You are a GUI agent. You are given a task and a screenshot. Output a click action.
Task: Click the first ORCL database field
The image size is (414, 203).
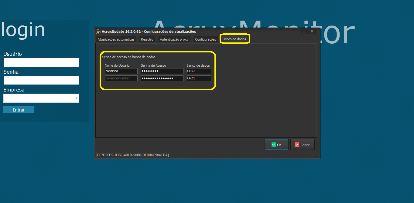click(199, 71)
